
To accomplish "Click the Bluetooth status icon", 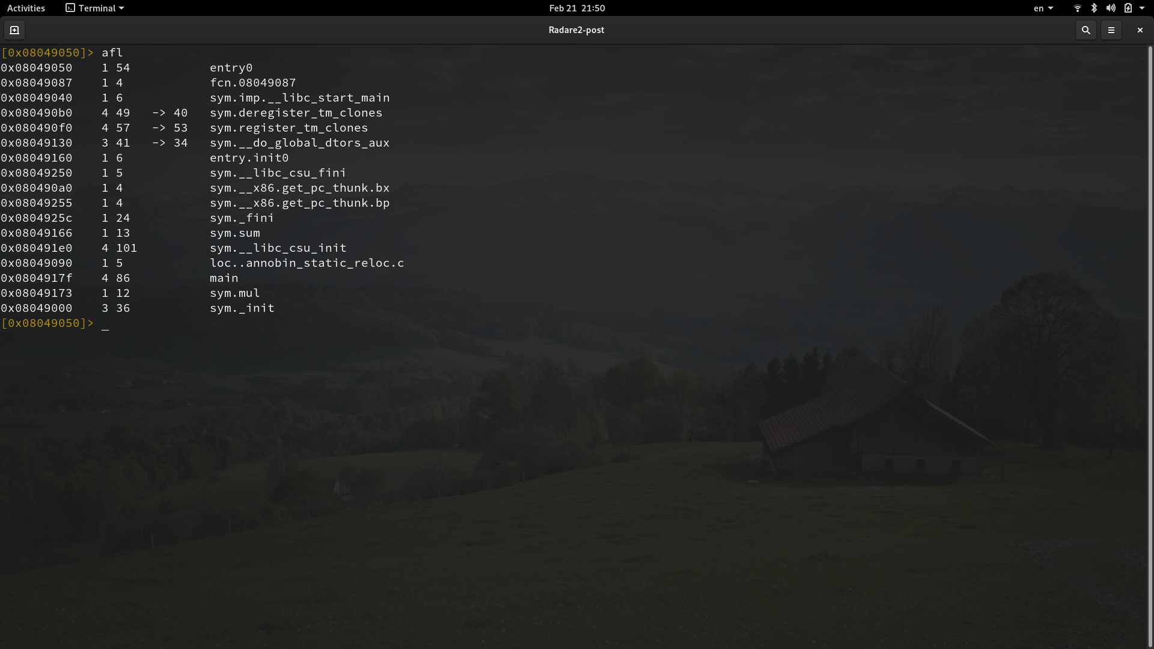I will [1094, 8].
